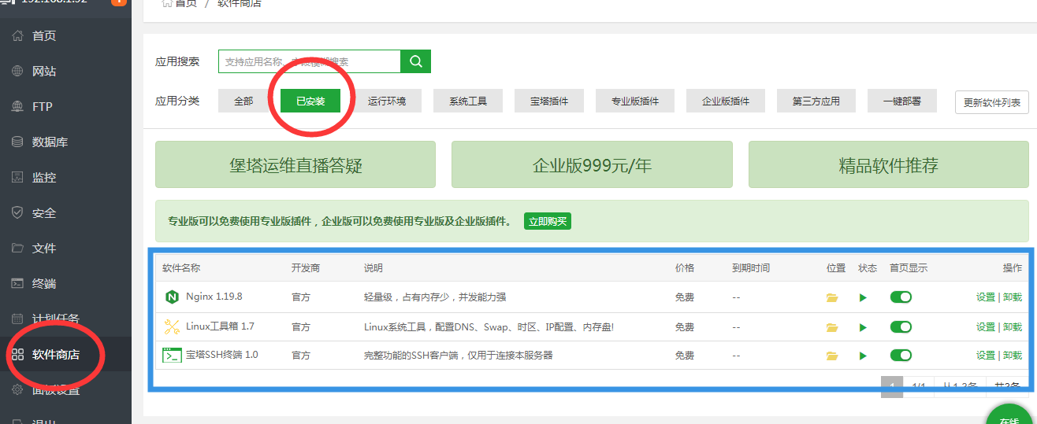Click the application search input field

click(x=310, y=61)
